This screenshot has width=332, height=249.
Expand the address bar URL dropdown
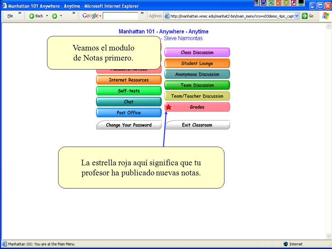point(297,16)
